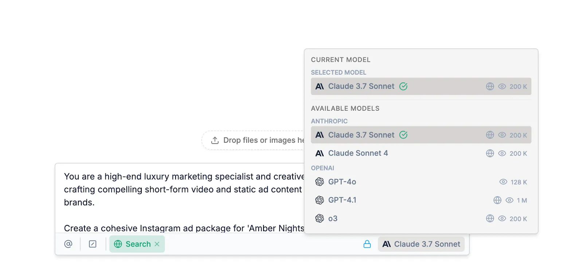Click the edit note icon beside @
Screen dimensions: 583x264
pyautogui.click(x=93, y=244)
